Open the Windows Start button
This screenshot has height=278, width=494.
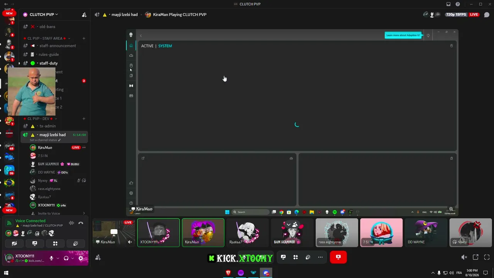[x=6, y=273]
